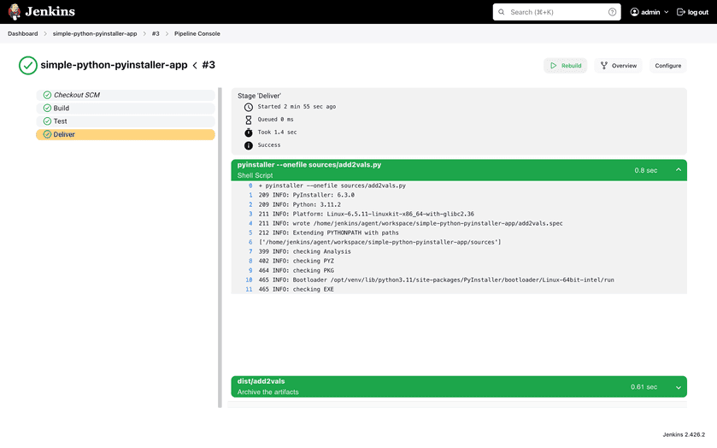Screen dimensions: 717x448
Task: Click the info icon next to Success
Action: point(249,145)
